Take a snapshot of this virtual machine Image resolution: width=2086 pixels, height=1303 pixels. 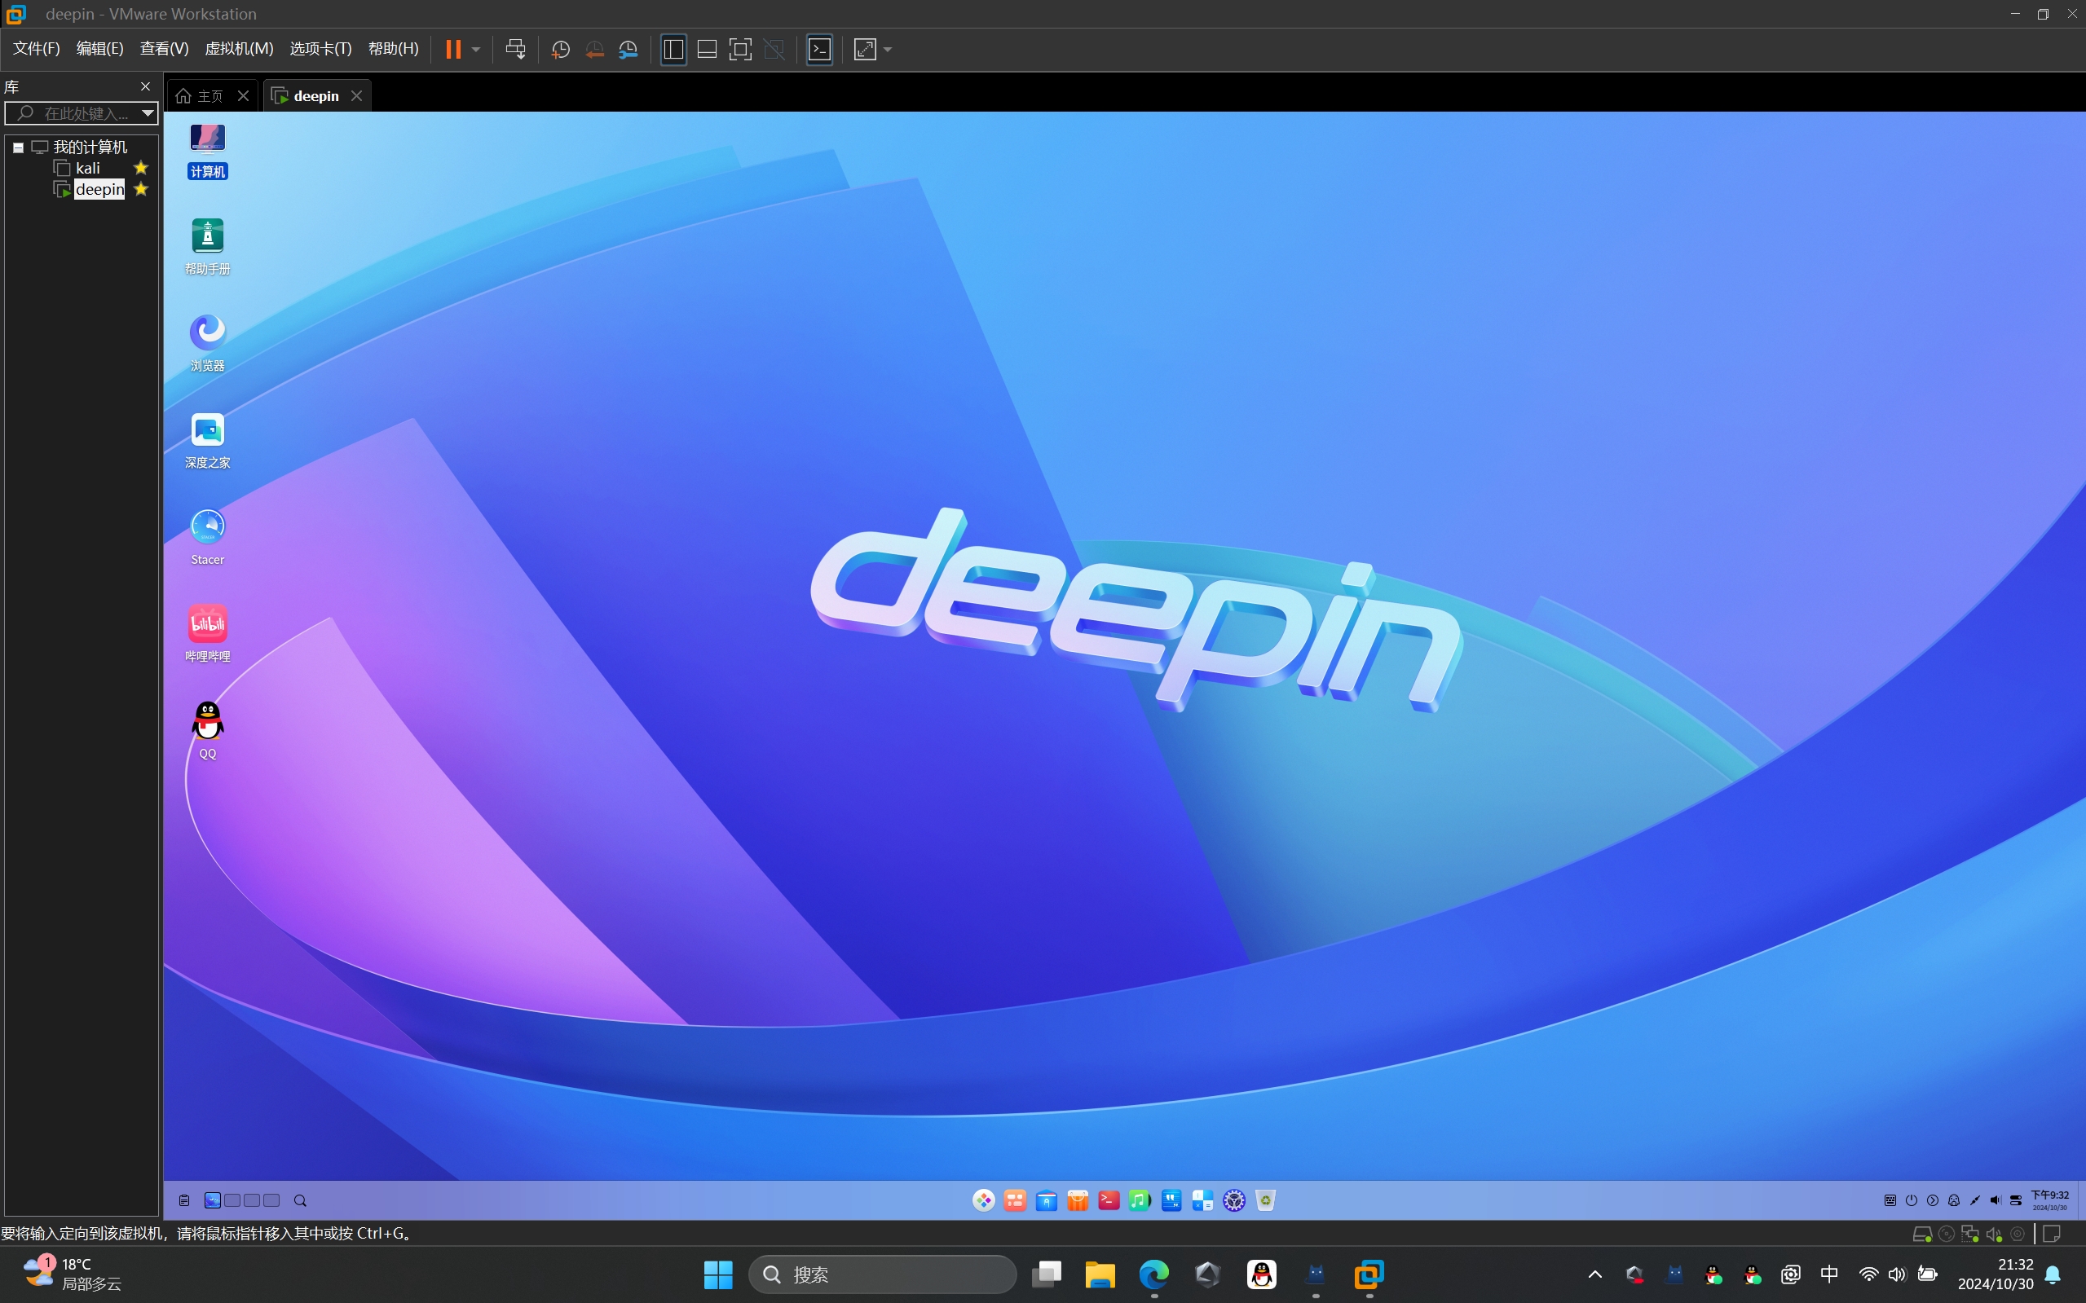click(560, 49)
